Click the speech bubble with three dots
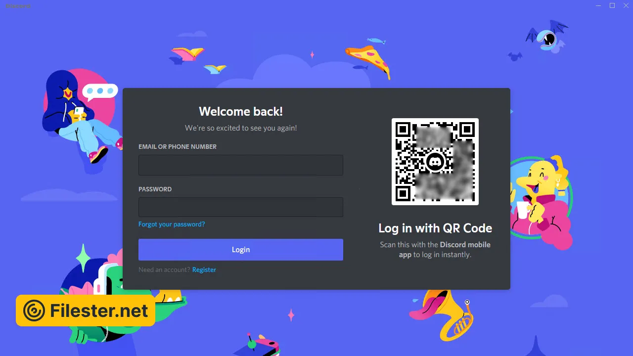Image resolution: width=633 pixels, height=356 pixels. click(x=100, y=91)
